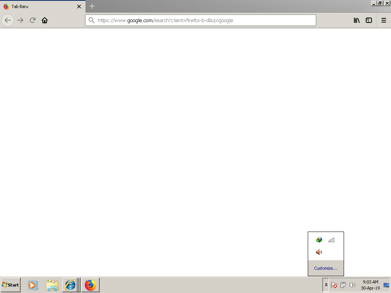
Task: Launch Windows Media Player from taskbar
Action: (33, 285)
